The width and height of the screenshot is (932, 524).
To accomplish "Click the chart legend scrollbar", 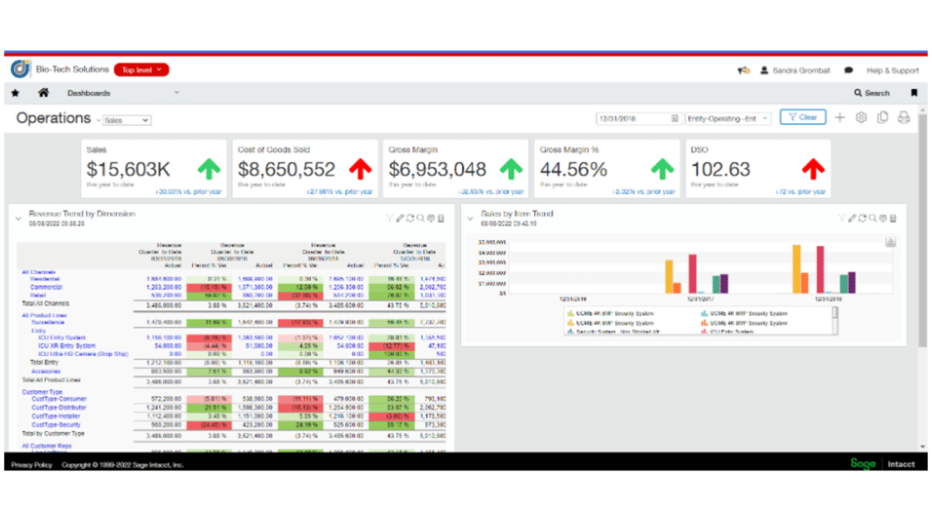I will [835, 313].
